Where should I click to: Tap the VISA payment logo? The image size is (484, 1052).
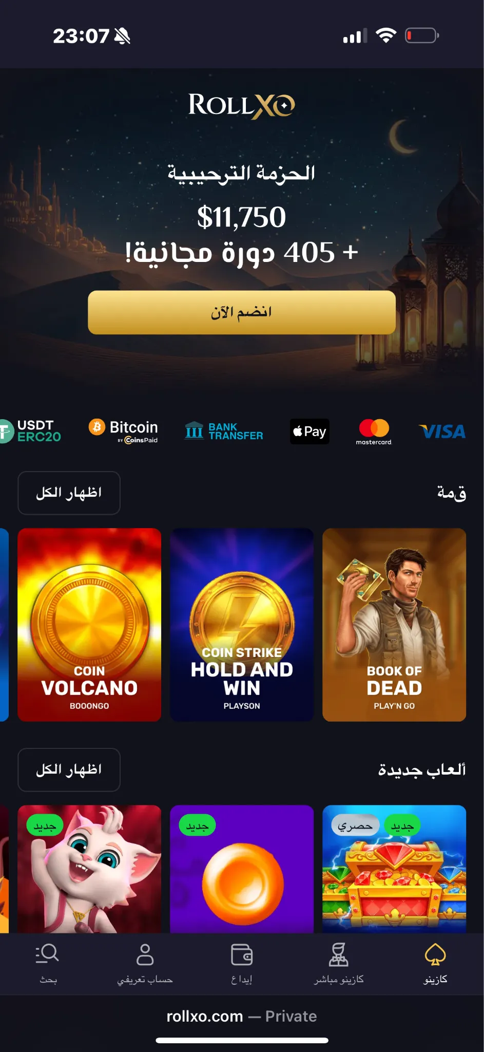click(x=442, y=431)
